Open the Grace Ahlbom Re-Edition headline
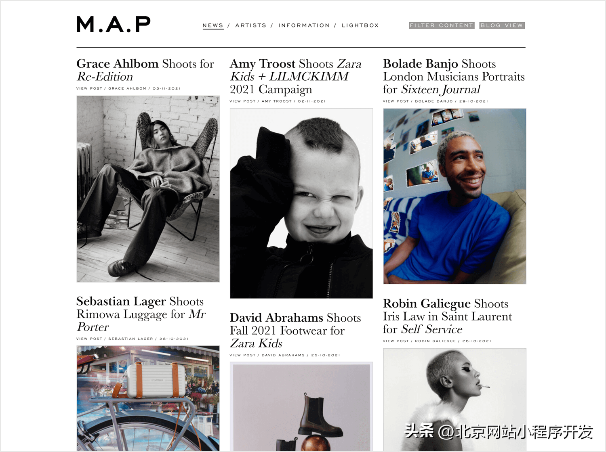 pyautogui.click(x=145, y=70)
